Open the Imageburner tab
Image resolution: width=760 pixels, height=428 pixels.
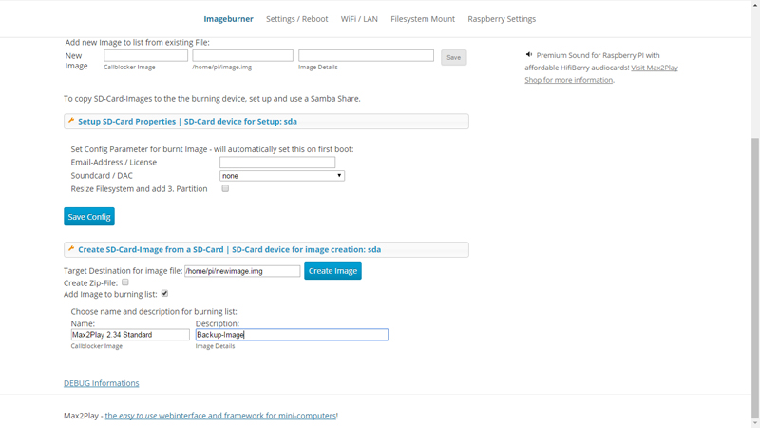click(228, 19)
